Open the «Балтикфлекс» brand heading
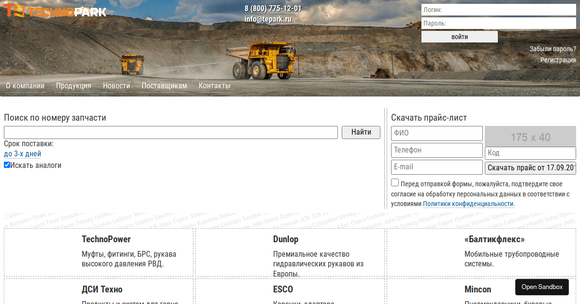Viewport: 580px width, 304px height. pos(494,239)
